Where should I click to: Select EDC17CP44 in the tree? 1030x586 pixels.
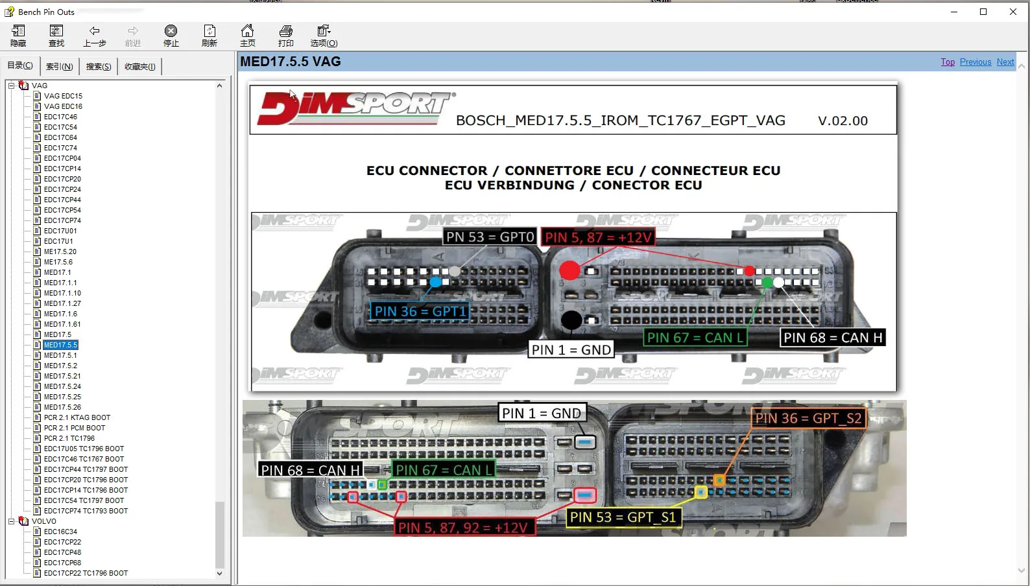(x=62, y=200)
